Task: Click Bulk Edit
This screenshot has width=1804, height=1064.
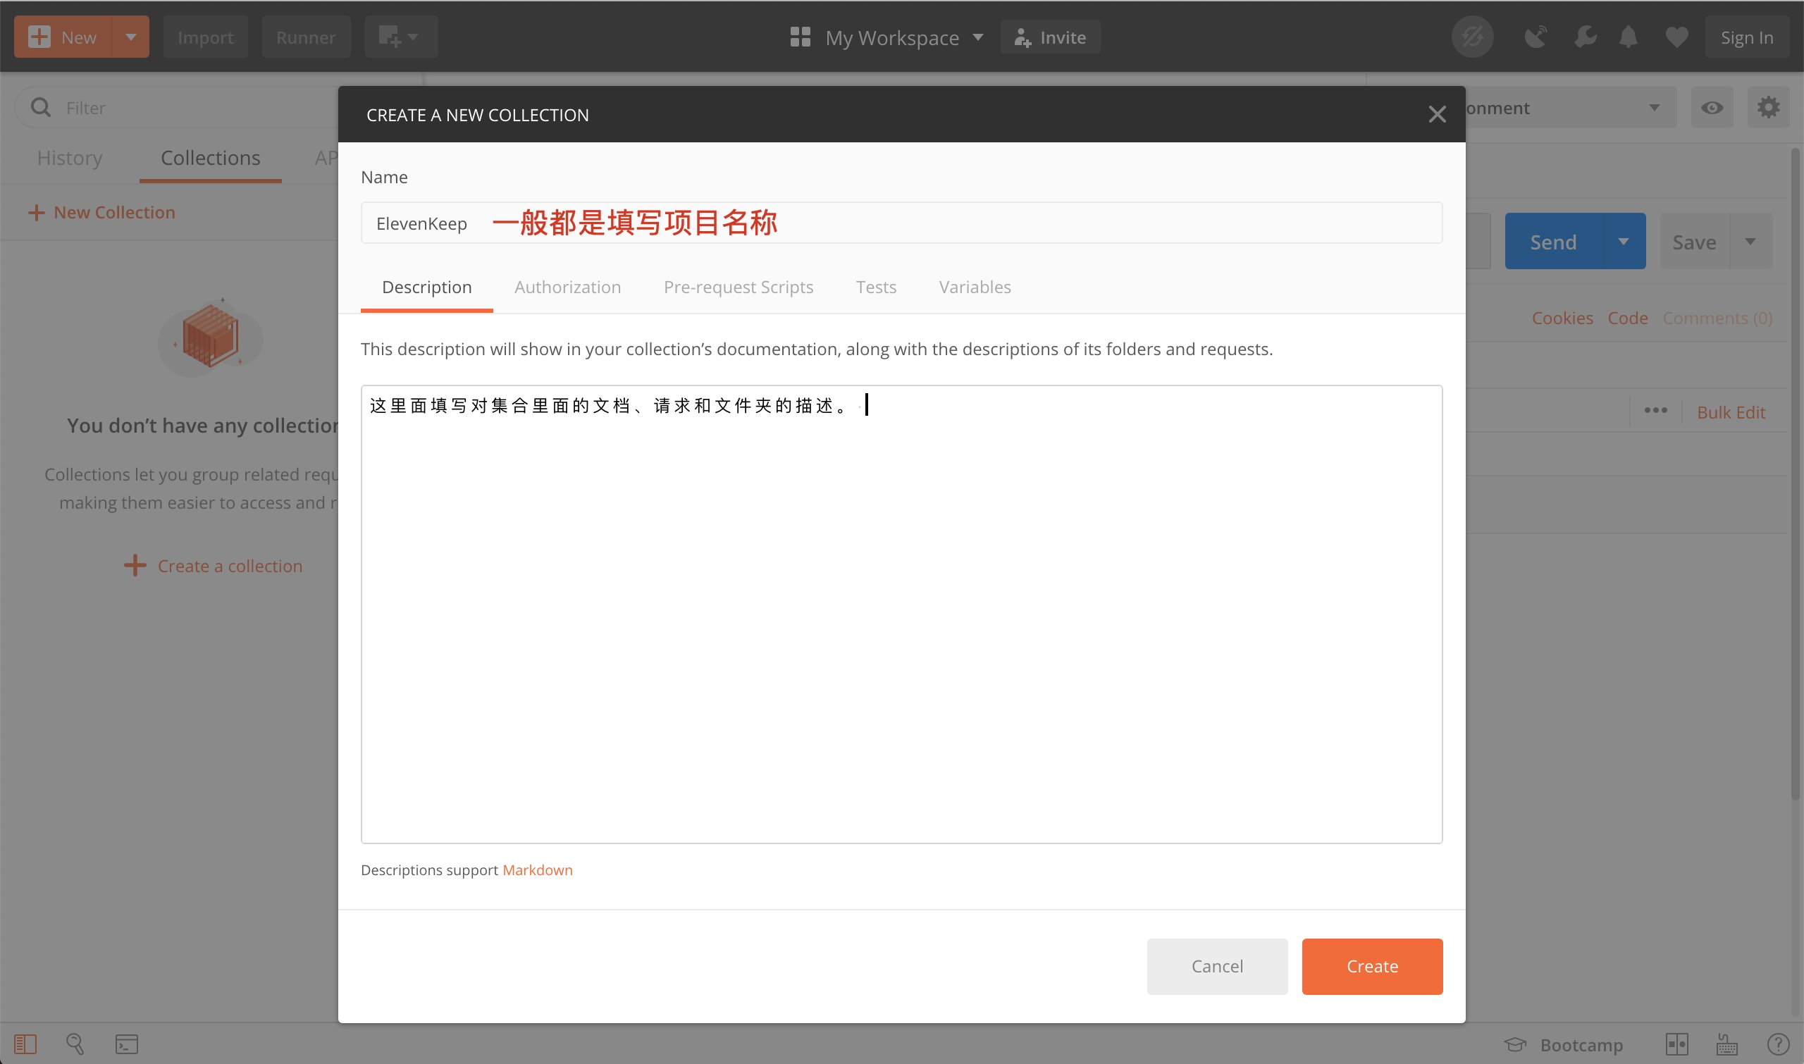Action: (x=1731, y=412)
